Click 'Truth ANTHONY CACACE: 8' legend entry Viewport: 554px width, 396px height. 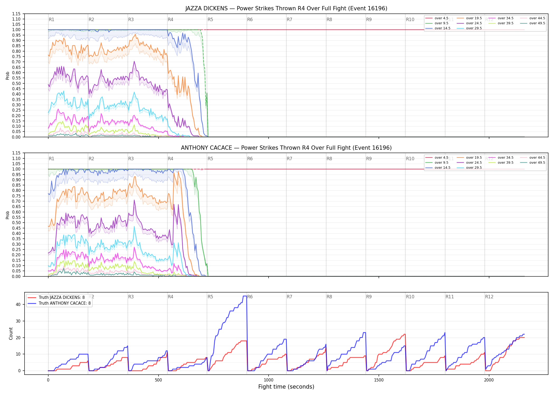coord(59,303)
